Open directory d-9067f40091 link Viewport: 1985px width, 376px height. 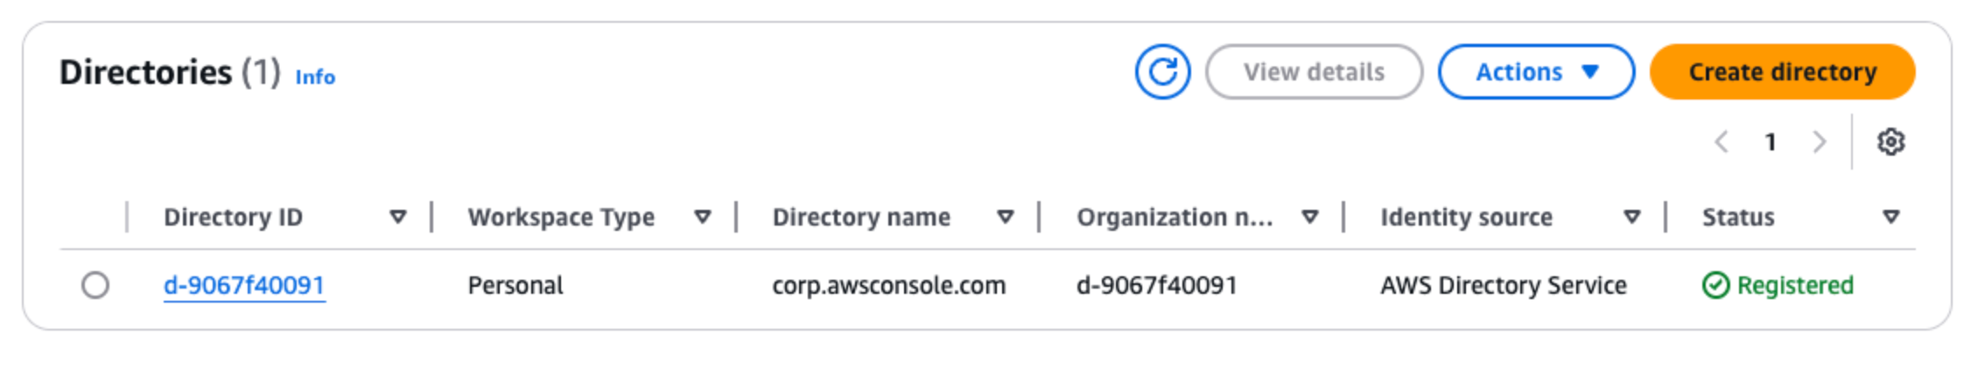(x=244, y=285)
